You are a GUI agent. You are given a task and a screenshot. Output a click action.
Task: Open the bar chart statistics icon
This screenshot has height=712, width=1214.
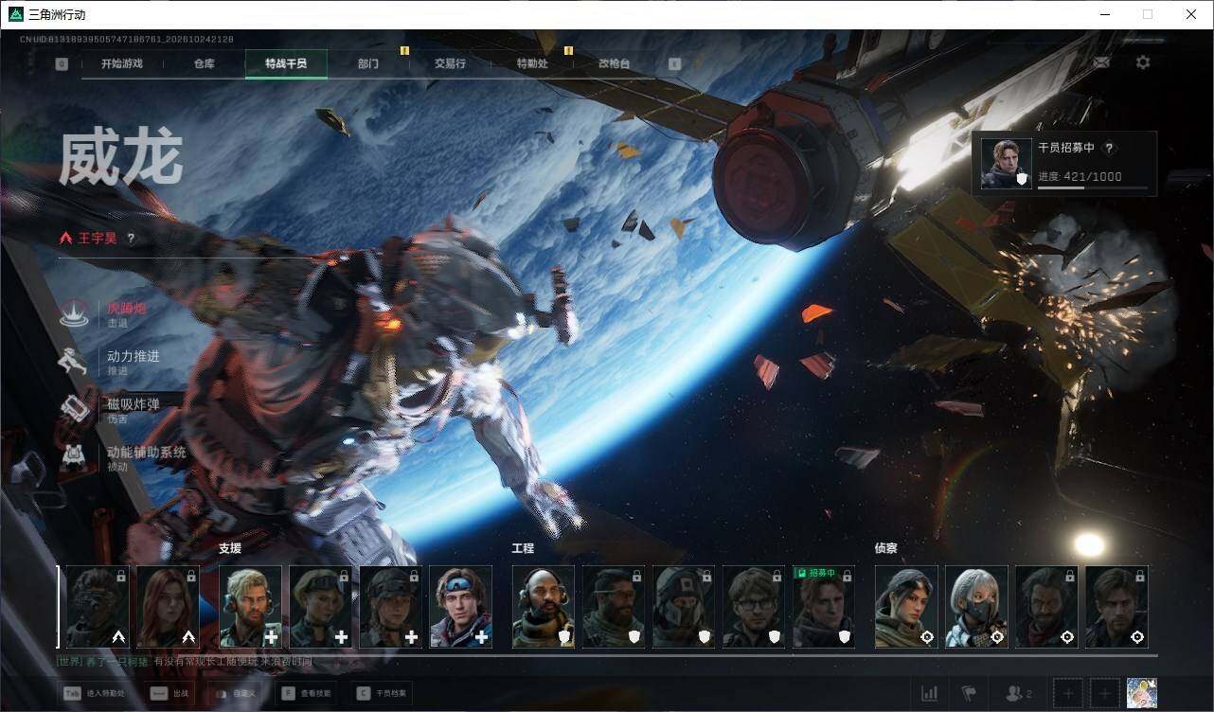(x=930, y=693)
